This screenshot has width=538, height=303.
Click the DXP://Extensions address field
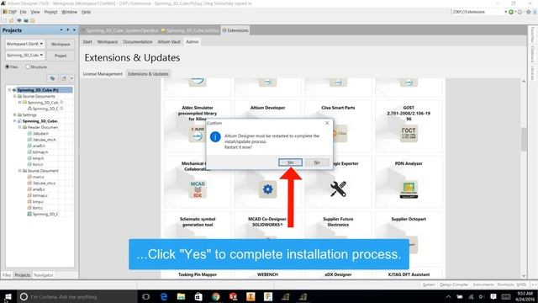click(x=477, y=12)
